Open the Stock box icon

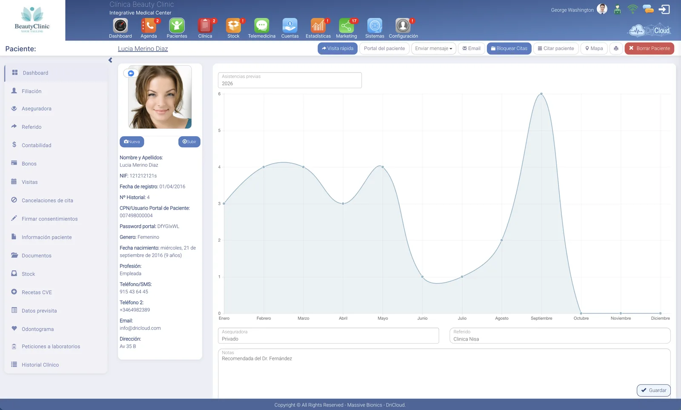click(x=233, y=26)
